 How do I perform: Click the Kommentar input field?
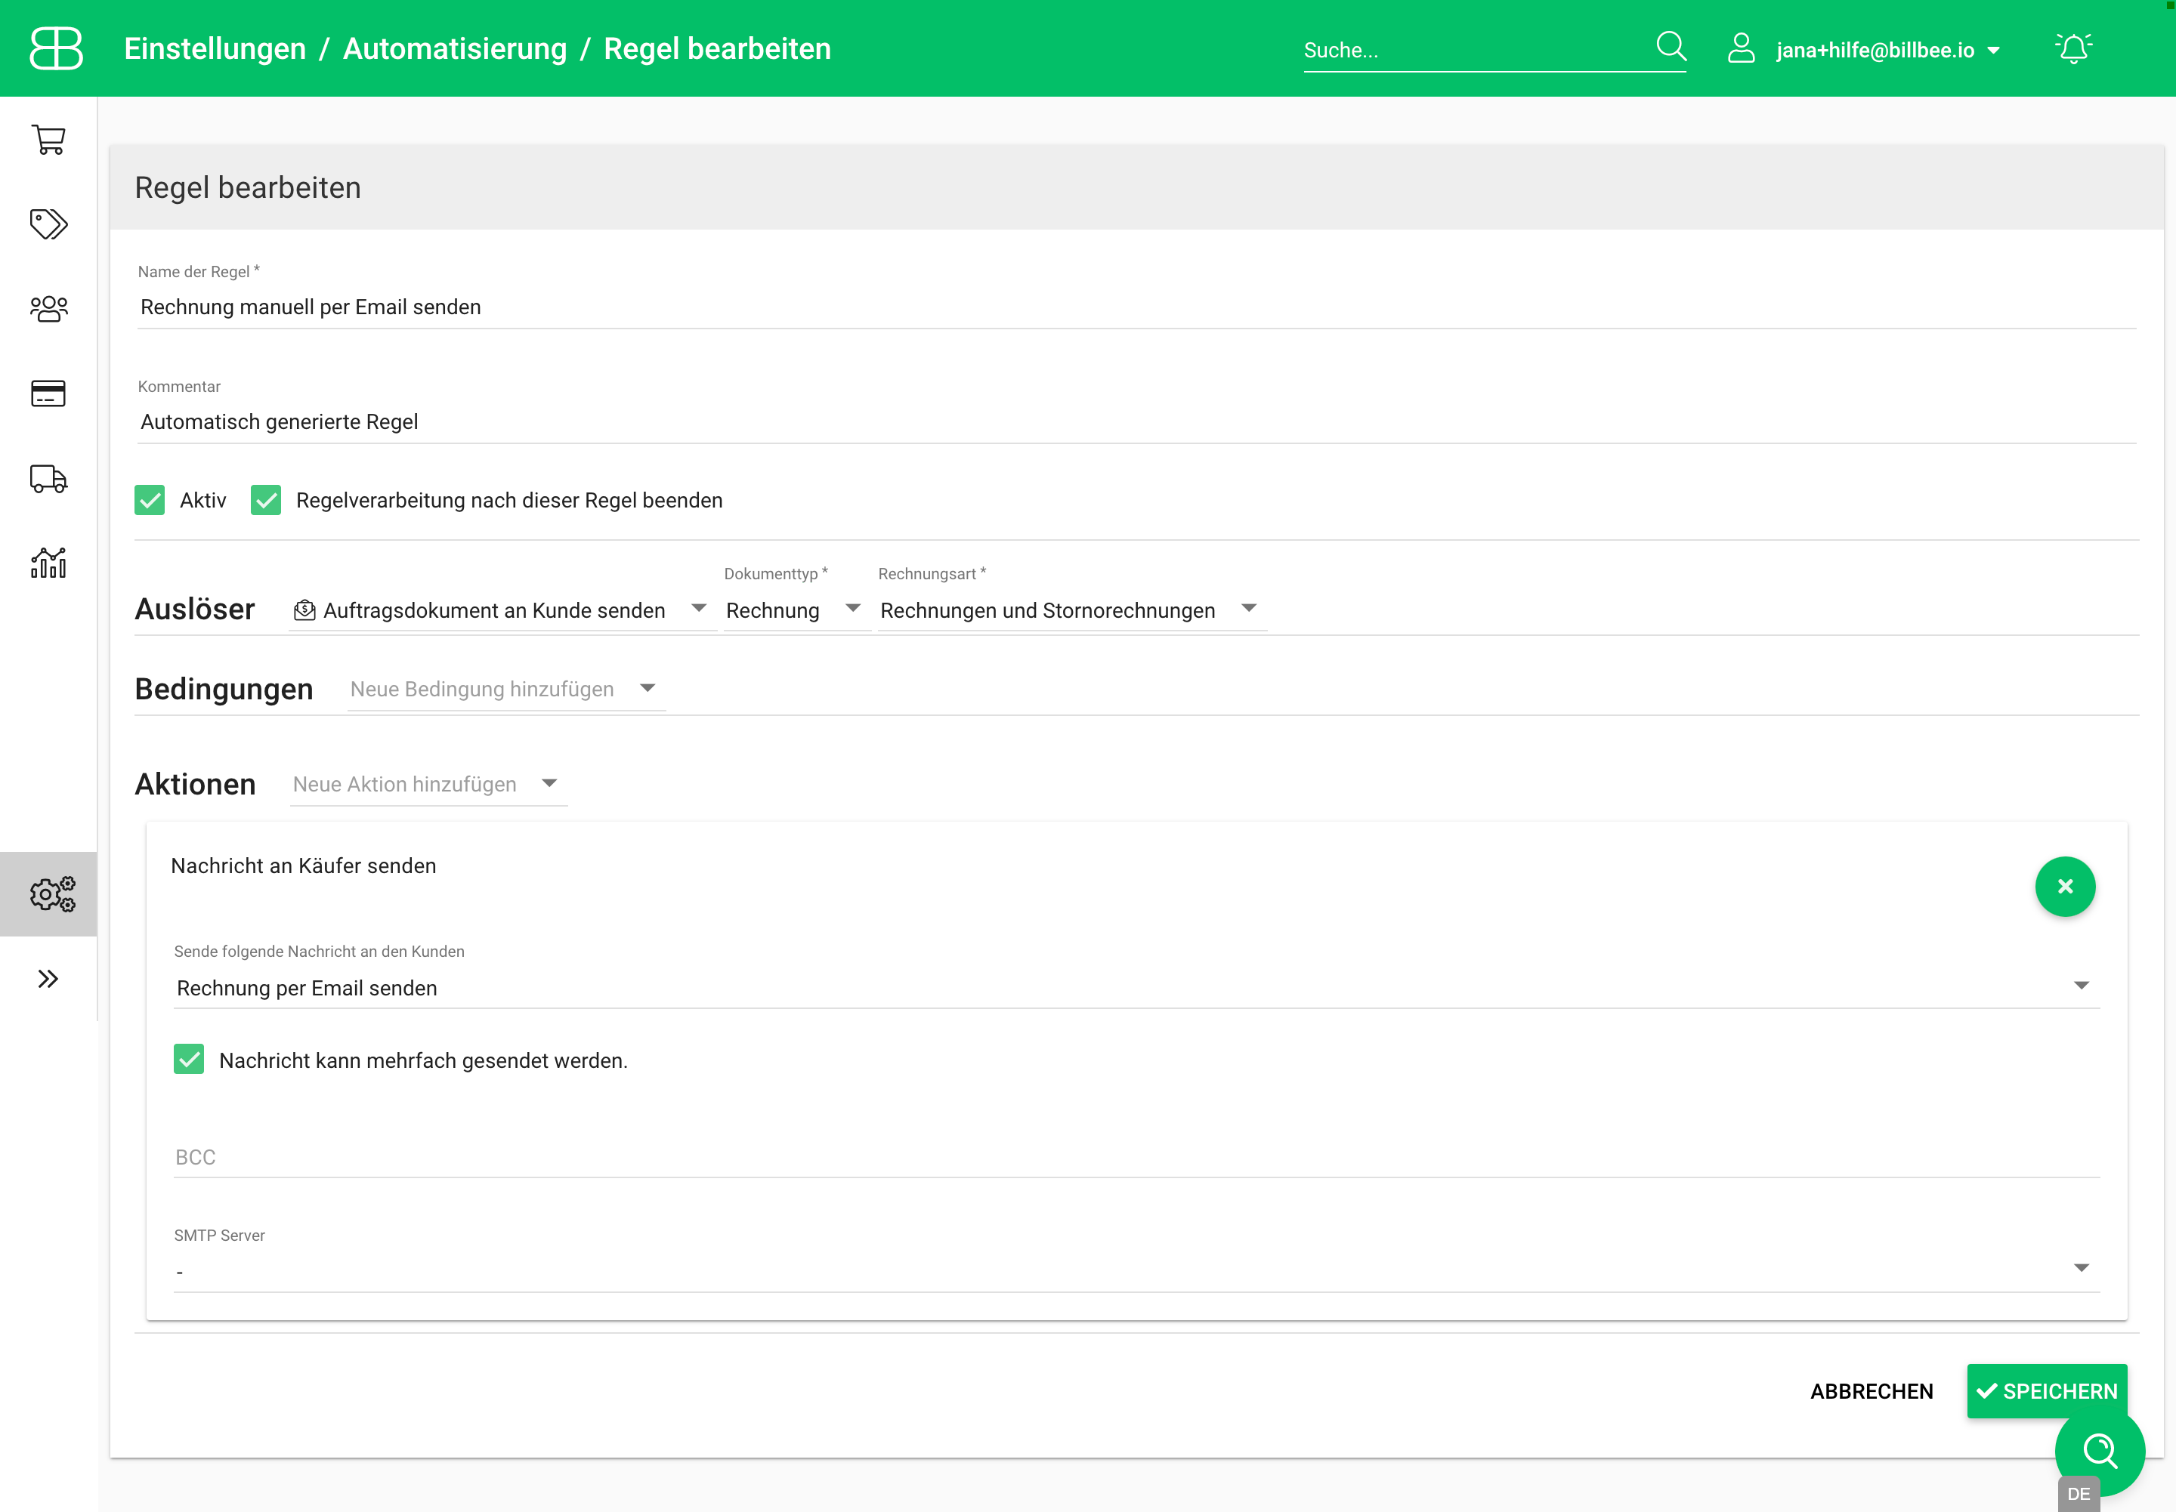[1136, 421]
